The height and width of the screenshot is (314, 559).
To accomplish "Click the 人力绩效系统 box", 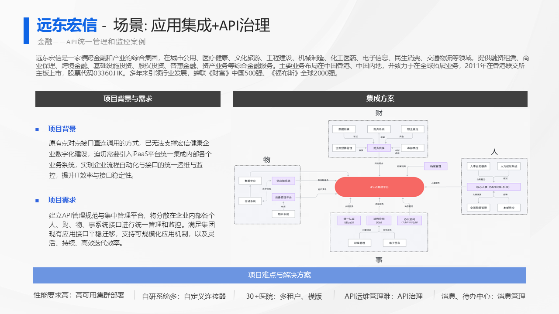I will pyautogui.click(x=509, y=166).
